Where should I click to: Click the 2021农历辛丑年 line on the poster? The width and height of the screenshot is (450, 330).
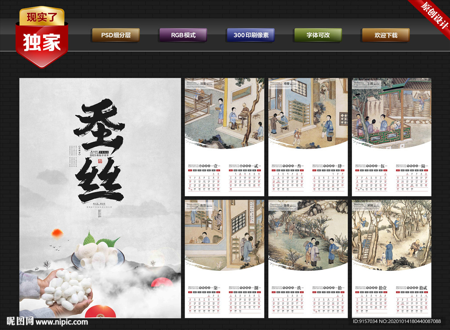(x=99, y=155)
